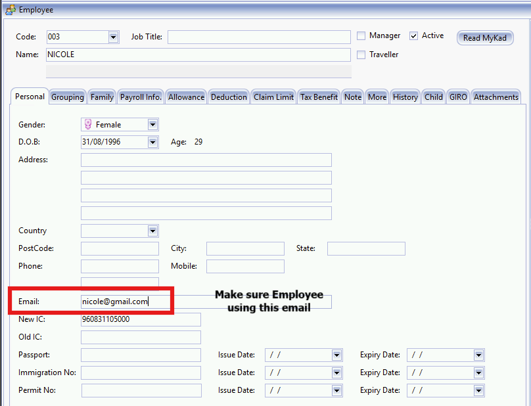Screen dimensions: 531x406
Task: Open the GIRO tab
Action: (457, 96)
